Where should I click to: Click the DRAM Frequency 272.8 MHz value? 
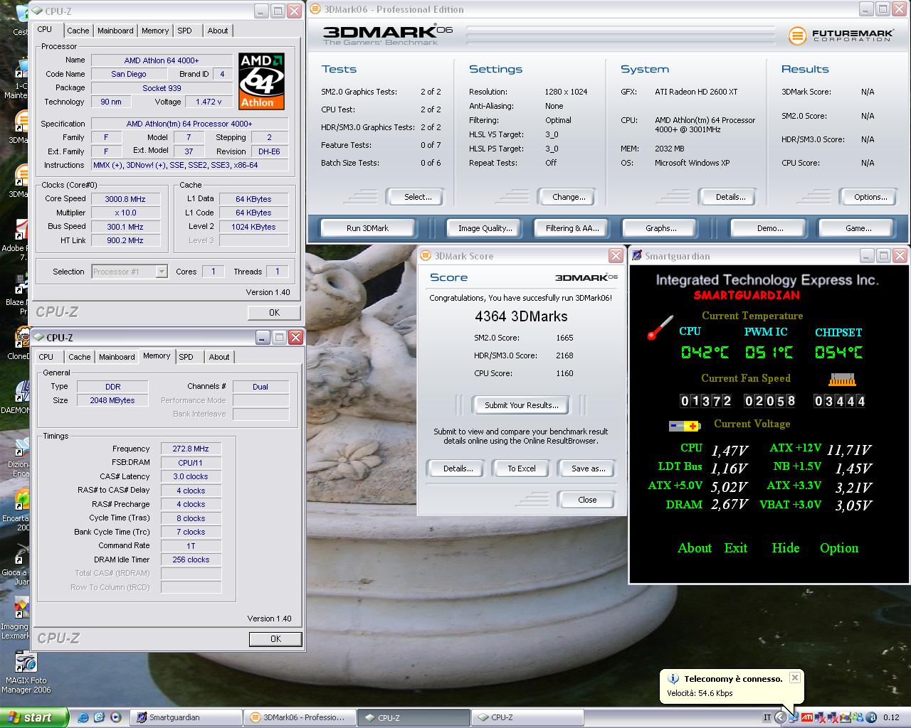[x=191, y=449]
